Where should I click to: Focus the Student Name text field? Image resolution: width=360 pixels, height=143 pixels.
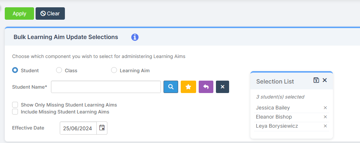[106, 87]
